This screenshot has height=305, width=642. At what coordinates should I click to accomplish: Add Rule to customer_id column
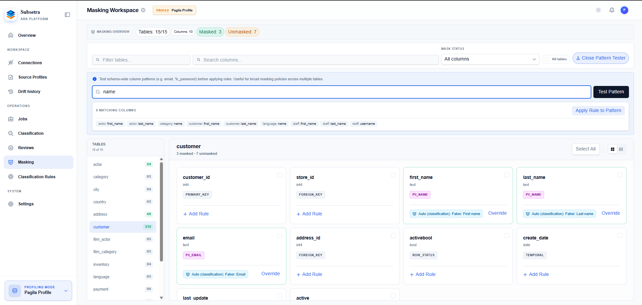[x=196, y=214]
